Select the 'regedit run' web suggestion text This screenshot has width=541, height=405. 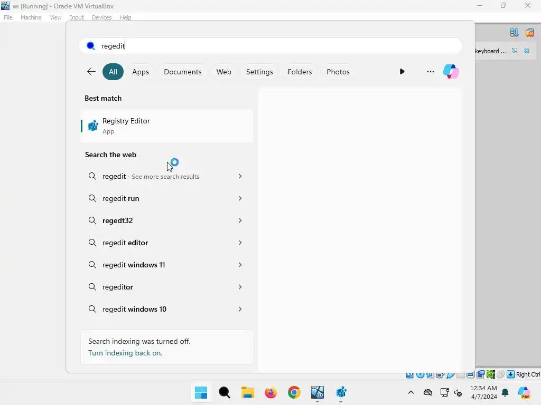pos(121,198)
